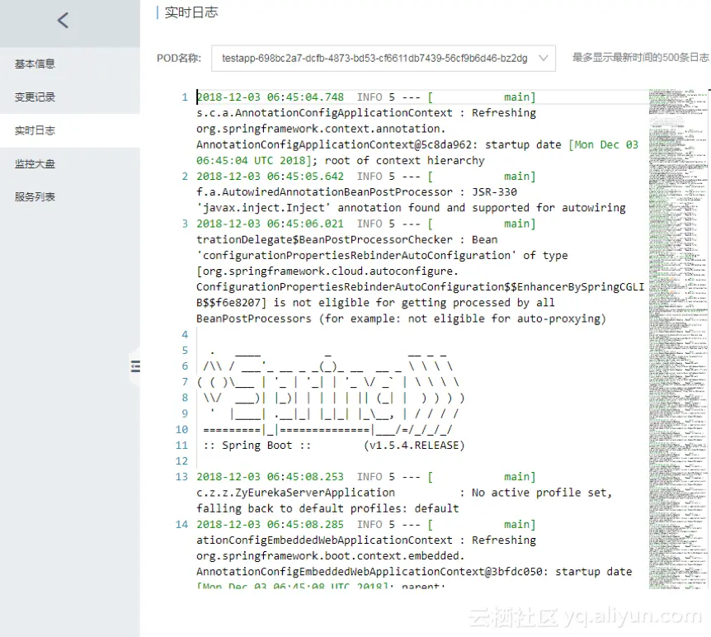
Task: Click 's.c.a.AnnotationConfigApplicationContext' text
Action: point(325,113)
